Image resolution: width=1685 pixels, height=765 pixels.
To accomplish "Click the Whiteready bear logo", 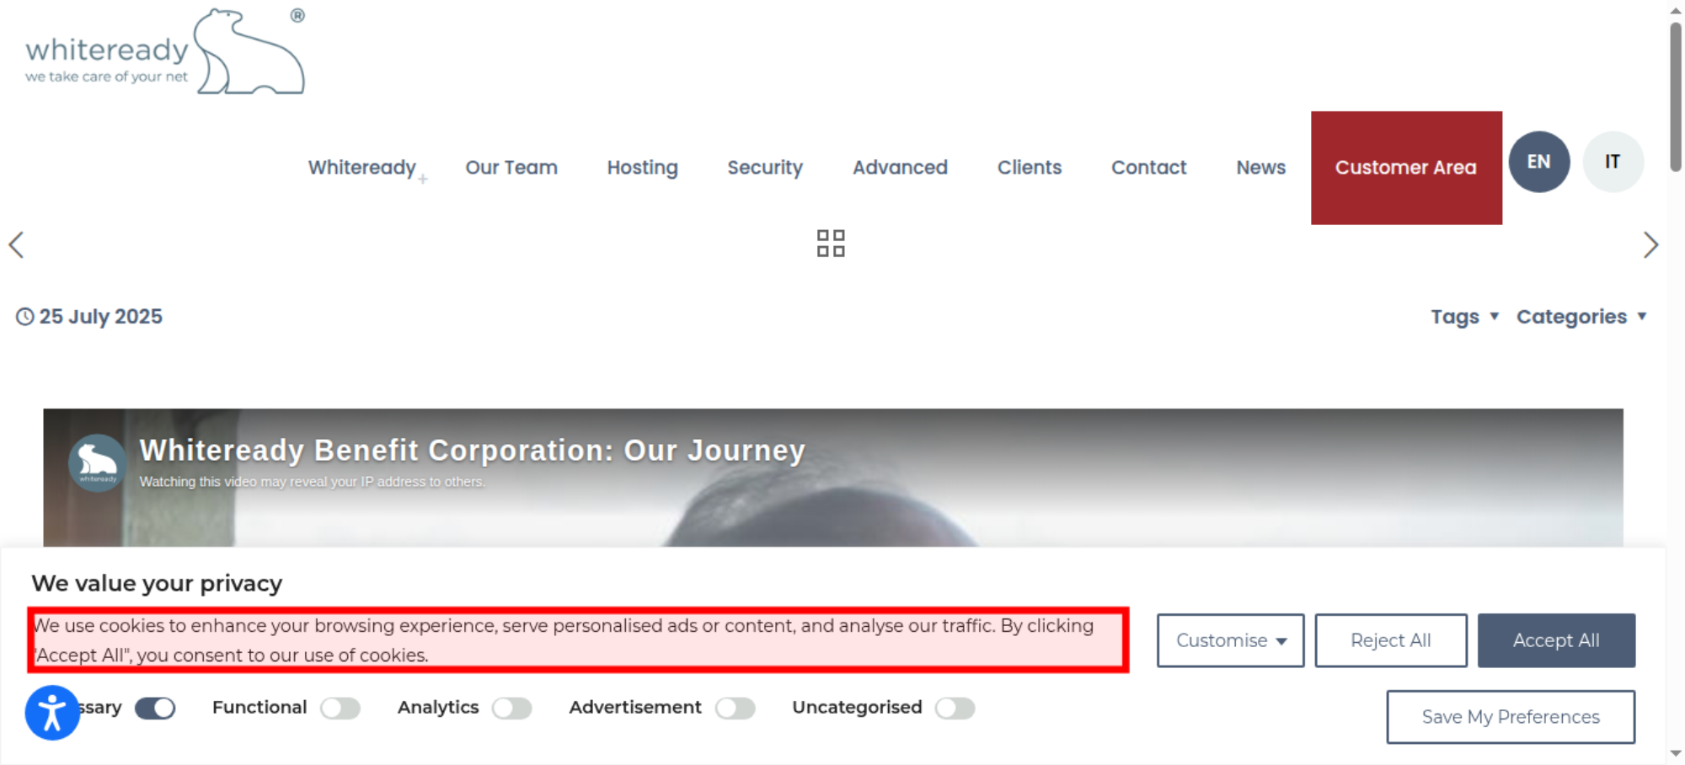I will coord(165,51).
